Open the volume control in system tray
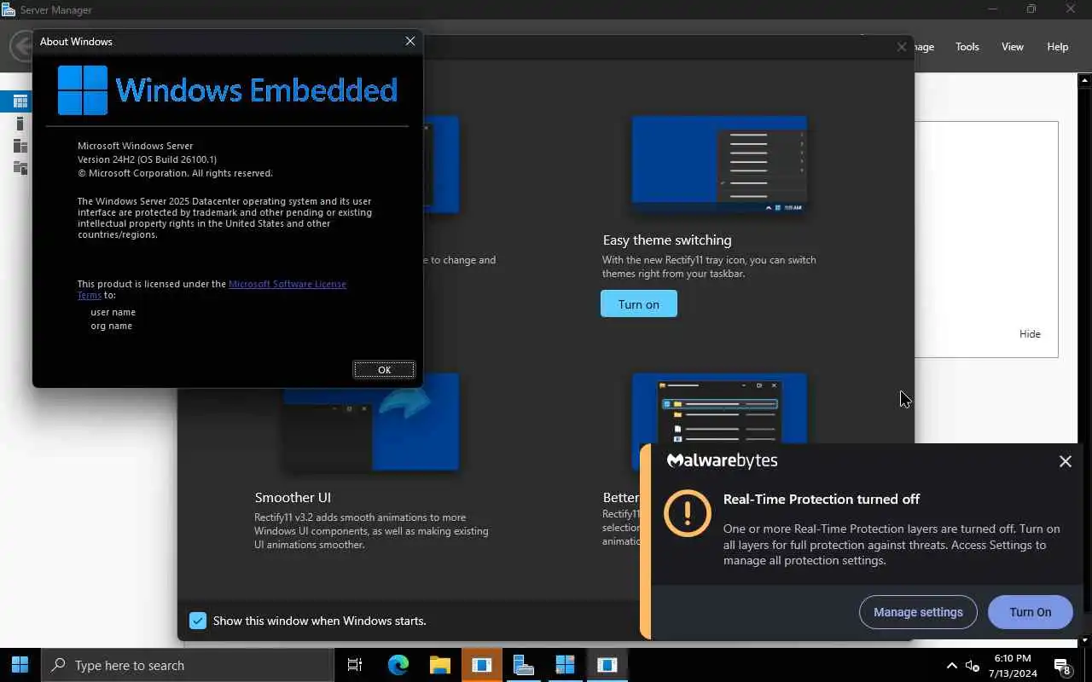 tap(973, 665)
